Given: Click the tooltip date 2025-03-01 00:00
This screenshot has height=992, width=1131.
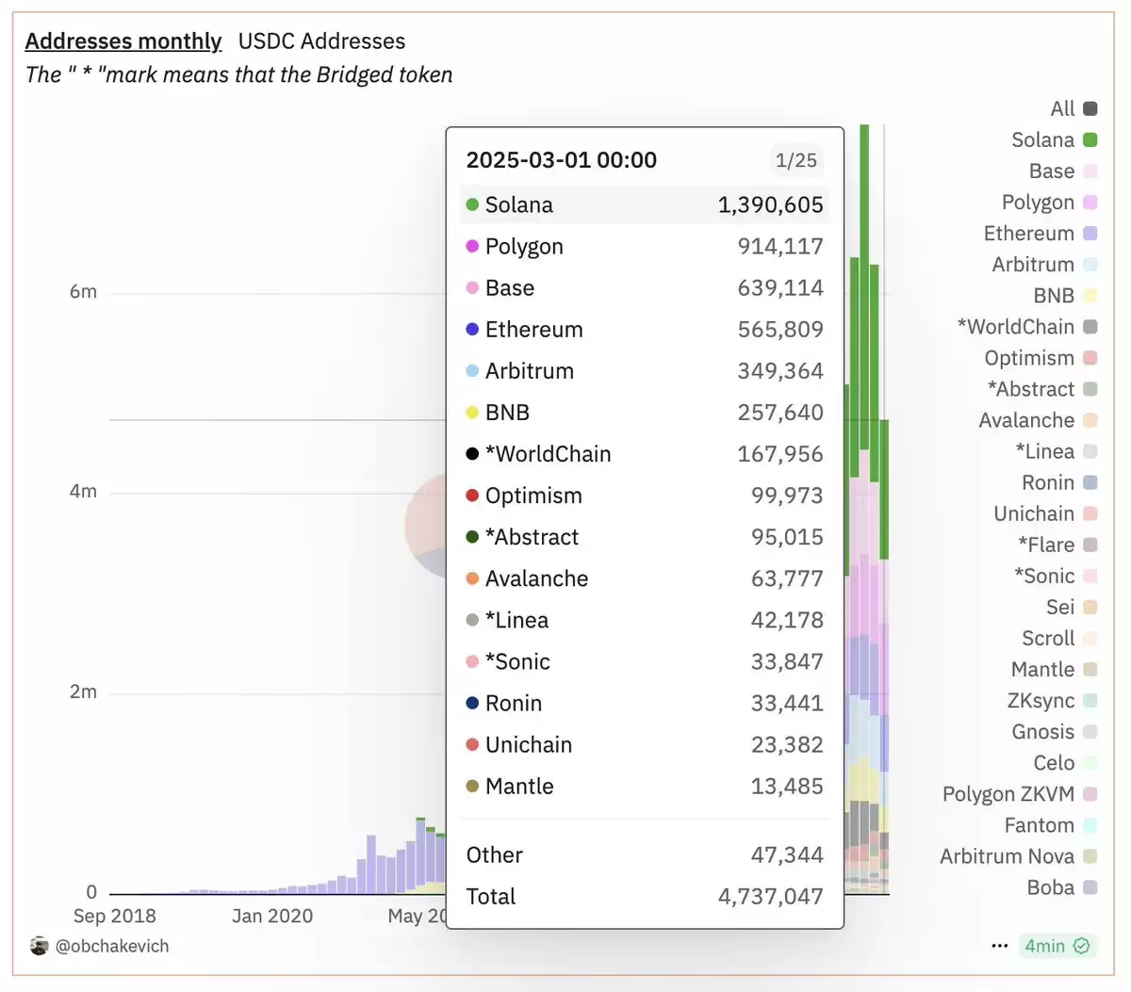Looking at the screenshot, I should click(x=562, y=160).
